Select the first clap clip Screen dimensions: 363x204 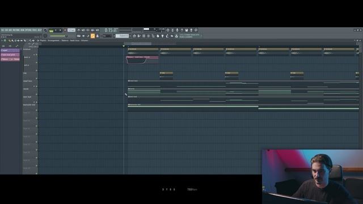[x=166, y=75]
